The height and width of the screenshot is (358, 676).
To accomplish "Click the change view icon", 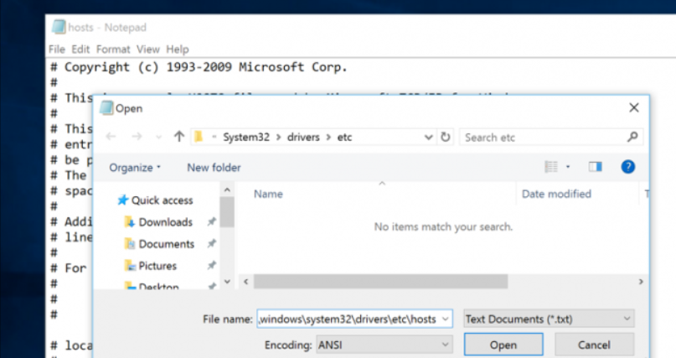I will tap(552, 167).
